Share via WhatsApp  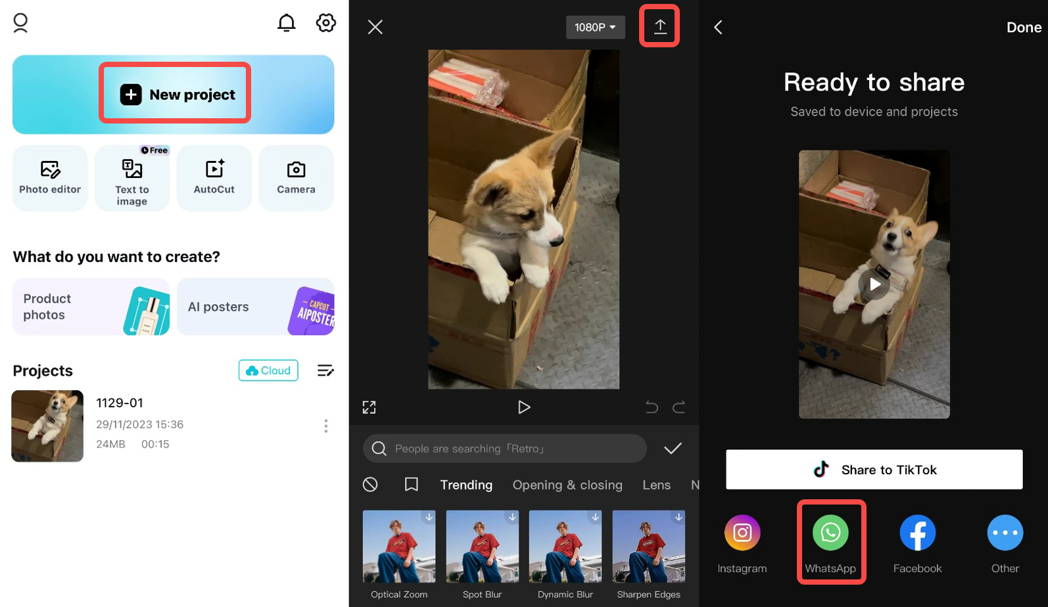pyautogui.click(x=830, y=544)
